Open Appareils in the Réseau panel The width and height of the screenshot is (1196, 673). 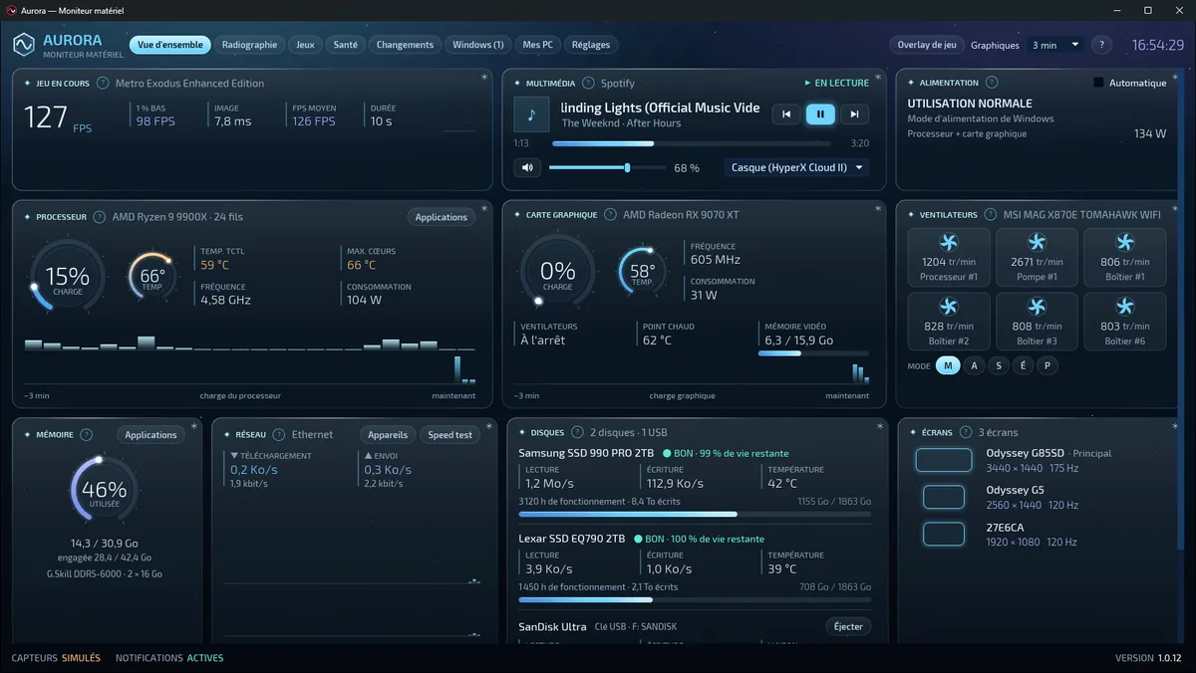click(388, 435)
